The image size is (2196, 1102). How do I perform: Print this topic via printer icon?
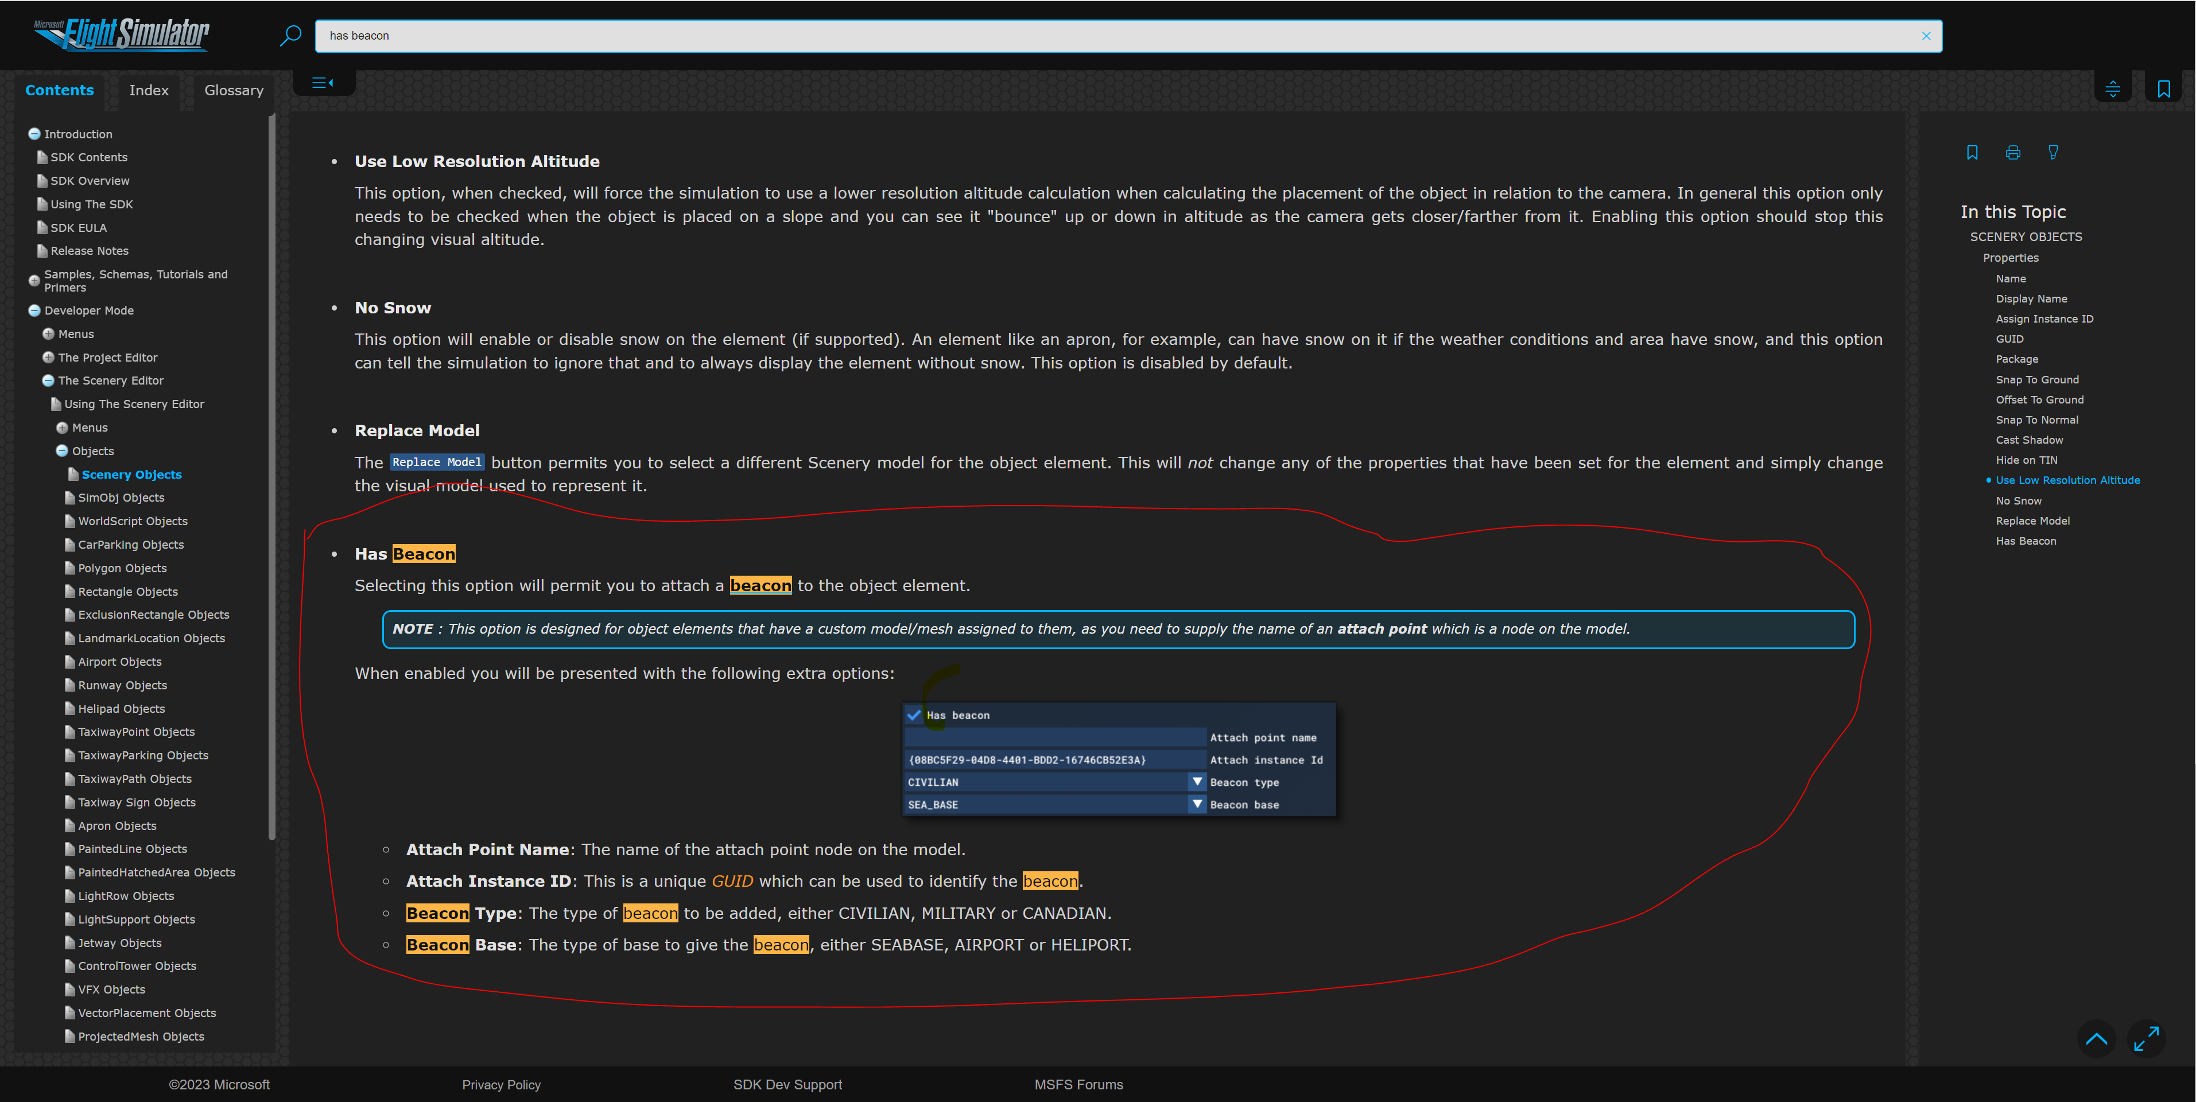[2013, 153]
